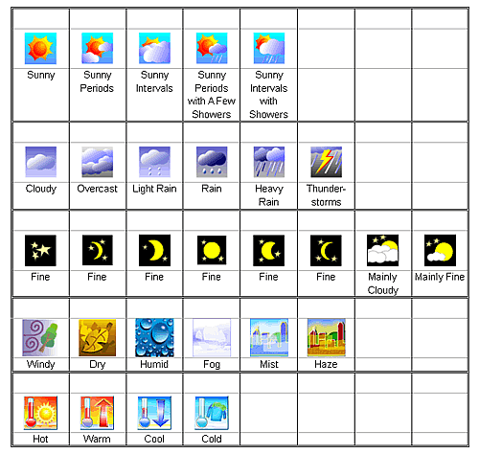Click the Sunny weather icon

coord(40,48)
